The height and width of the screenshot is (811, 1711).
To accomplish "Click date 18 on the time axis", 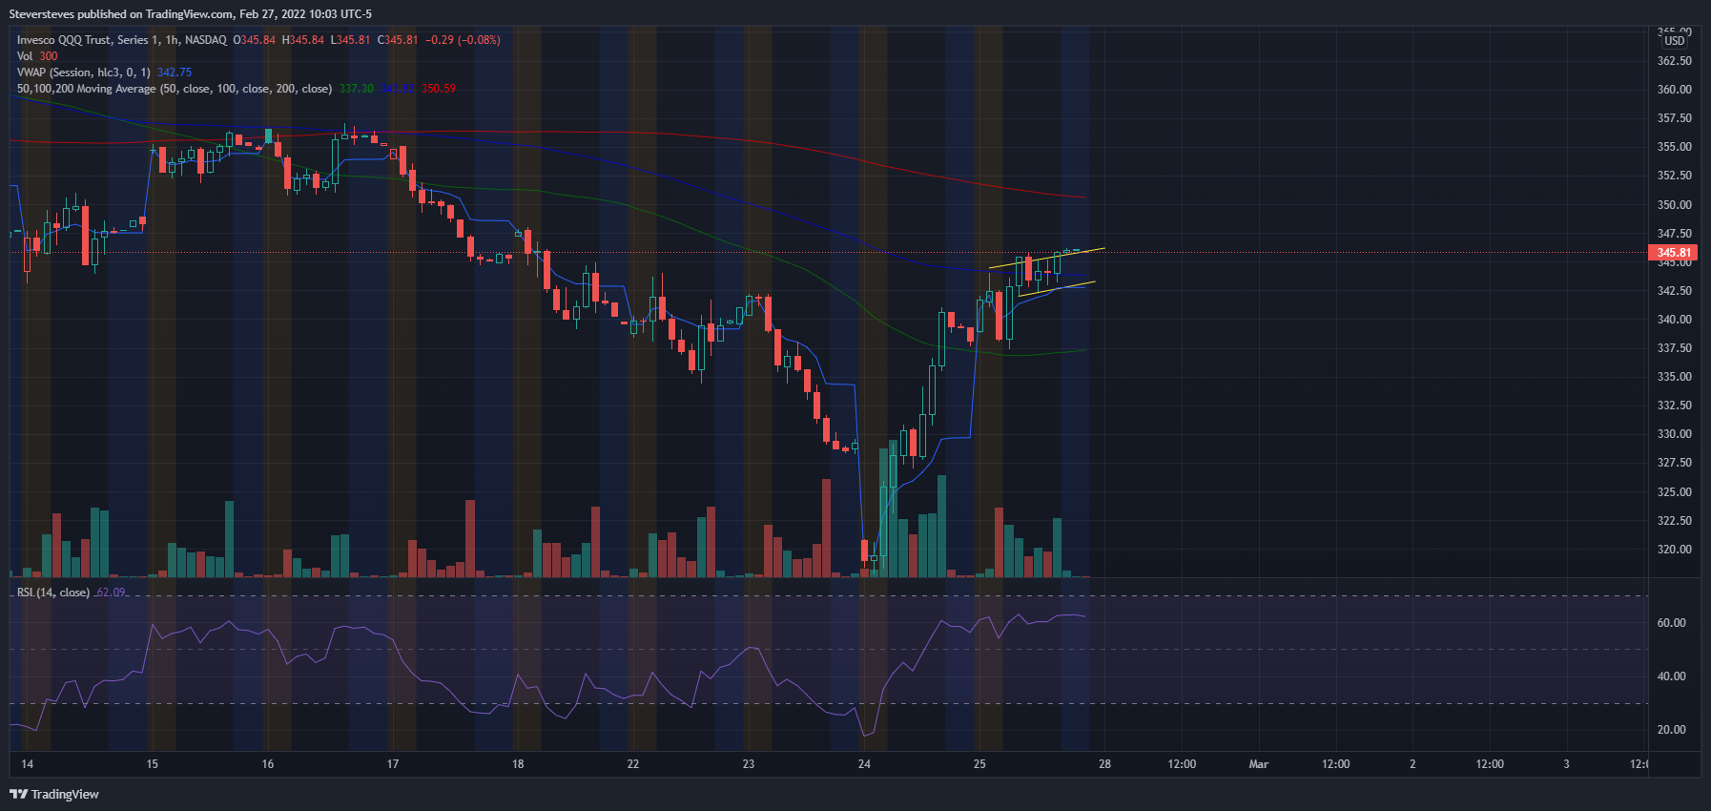I will pyautogui.click(x=518, y=764).
